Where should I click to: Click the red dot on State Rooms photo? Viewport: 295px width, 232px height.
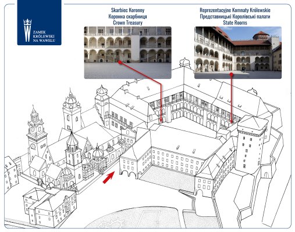(231, 74)
